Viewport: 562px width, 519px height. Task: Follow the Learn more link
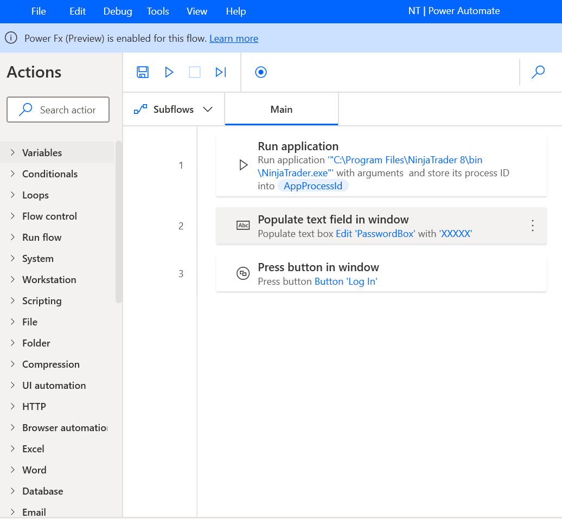click(234, 39)
